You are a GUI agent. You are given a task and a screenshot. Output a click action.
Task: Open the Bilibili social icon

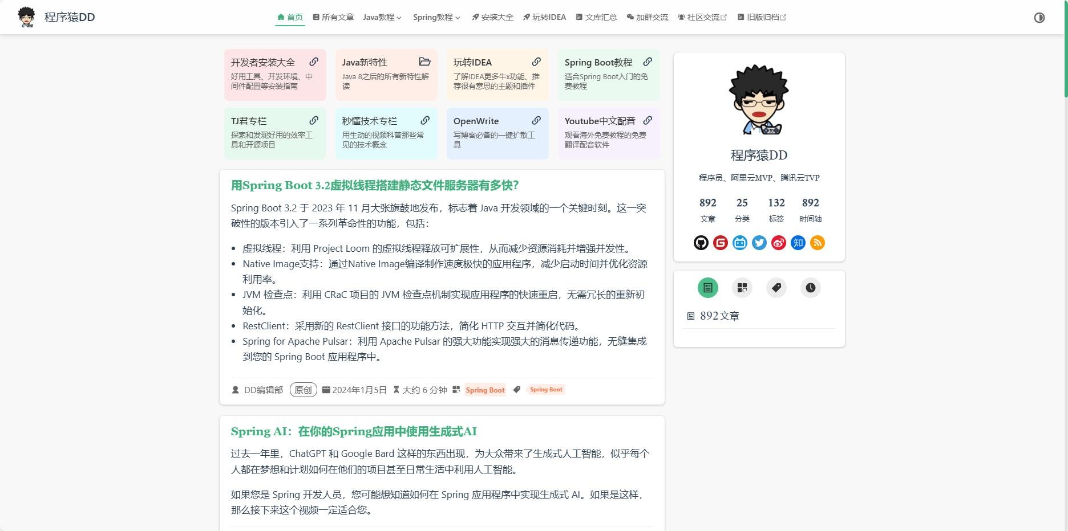pos(739,243)
